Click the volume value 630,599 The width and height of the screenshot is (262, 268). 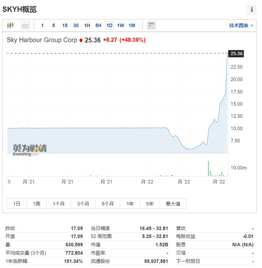tap(74, 244)
